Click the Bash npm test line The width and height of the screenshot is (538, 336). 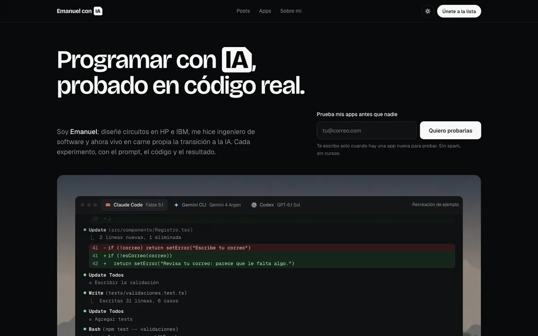(130, 329)
